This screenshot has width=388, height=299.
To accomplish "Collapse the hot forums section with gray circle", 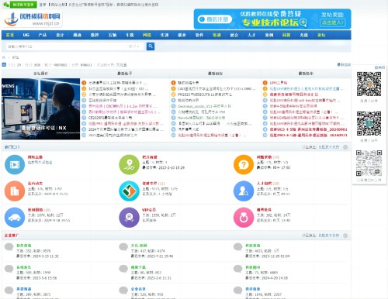I will [345, 147].
